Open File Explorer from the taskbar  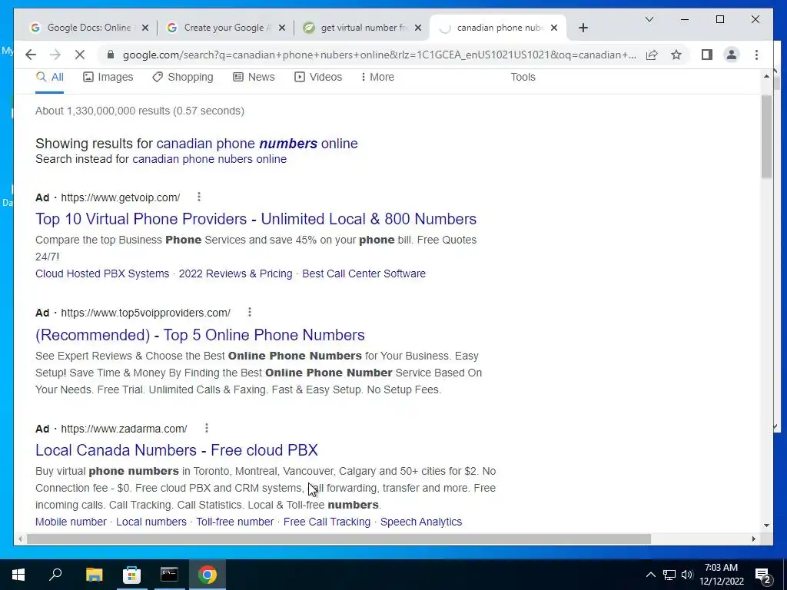coord(94,575)
